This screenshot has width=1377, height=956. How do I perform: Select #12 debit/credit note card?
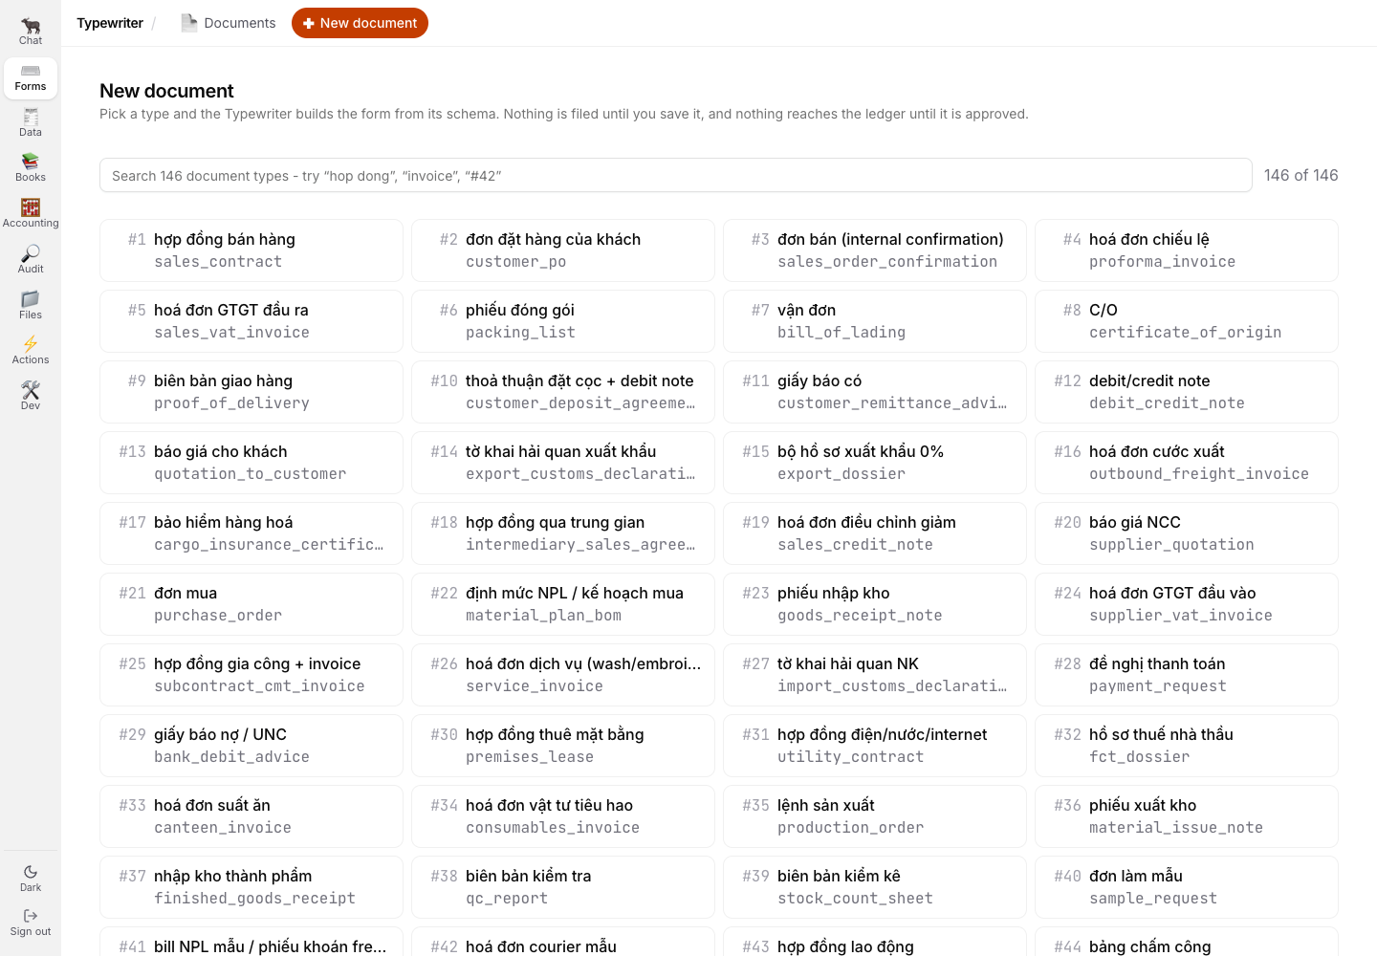(x=1187, y=392)
